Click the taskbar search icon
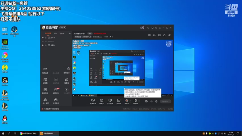This screenshot has height=136, width=242. coord(9,133)
